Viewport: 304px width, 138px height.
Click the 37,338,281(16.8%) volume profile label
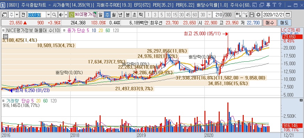click(196, 78)
